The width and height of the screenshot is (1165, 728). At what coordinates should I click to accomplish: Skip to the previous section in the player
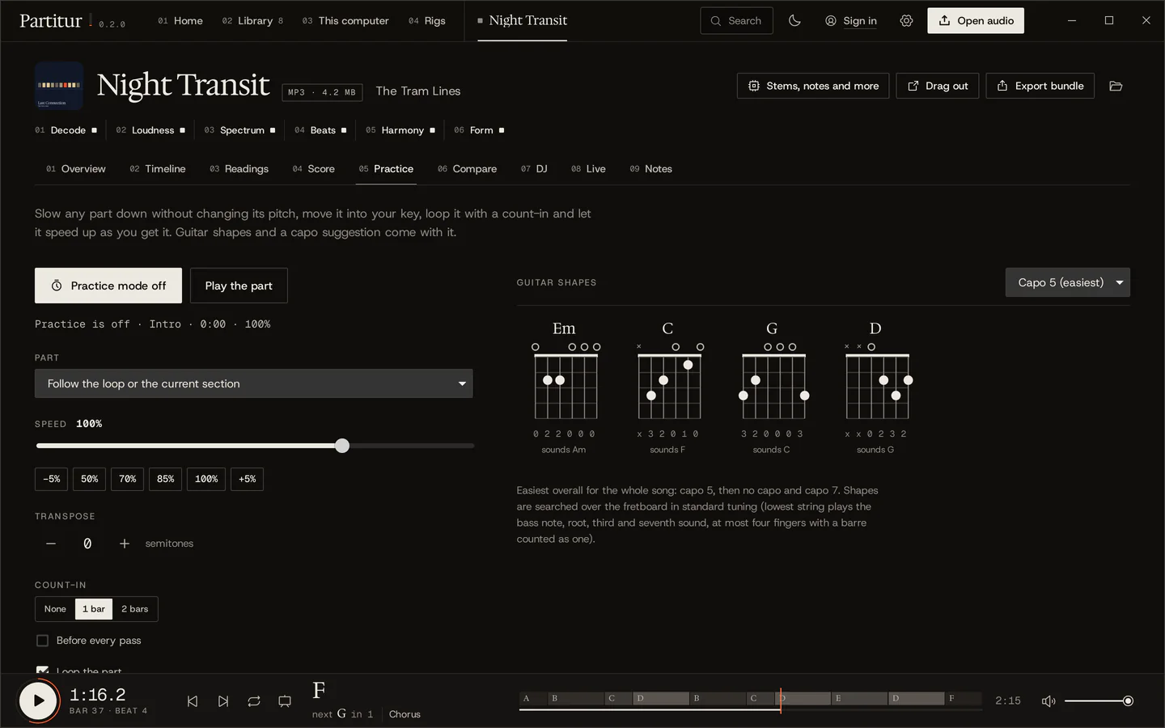point(193,701)
